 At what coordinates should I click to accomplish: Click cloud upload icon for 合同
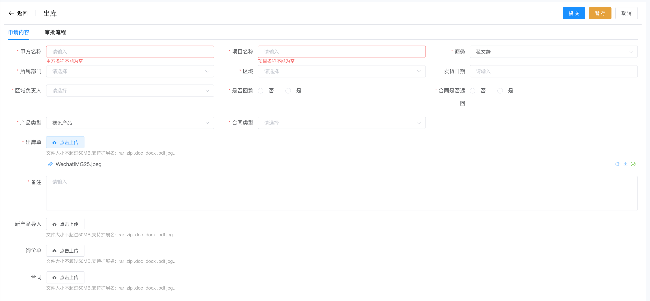click(x=55, y=278)
